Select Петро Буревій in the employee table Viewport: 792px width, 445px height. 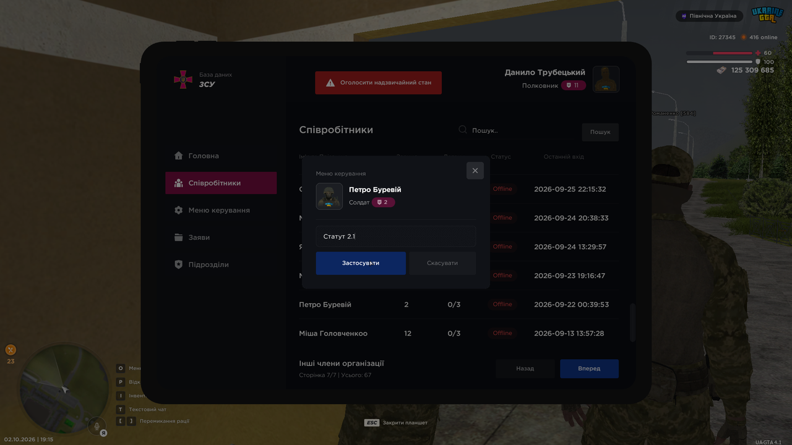click(325, 305)
